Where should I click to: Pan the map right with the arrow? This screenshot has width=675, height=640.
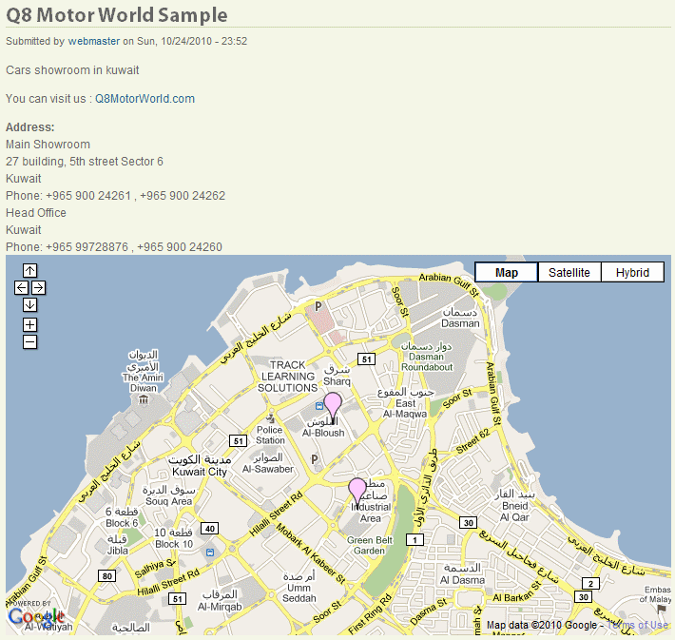(x=38, y=288)
